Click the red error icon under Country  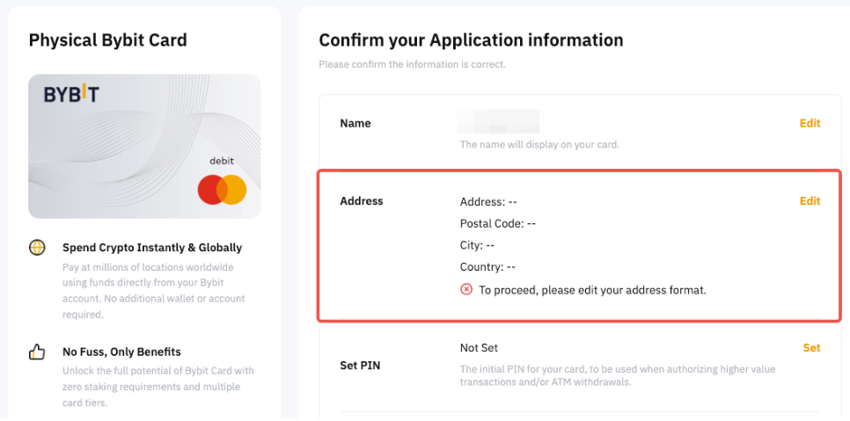pos(466,289)
